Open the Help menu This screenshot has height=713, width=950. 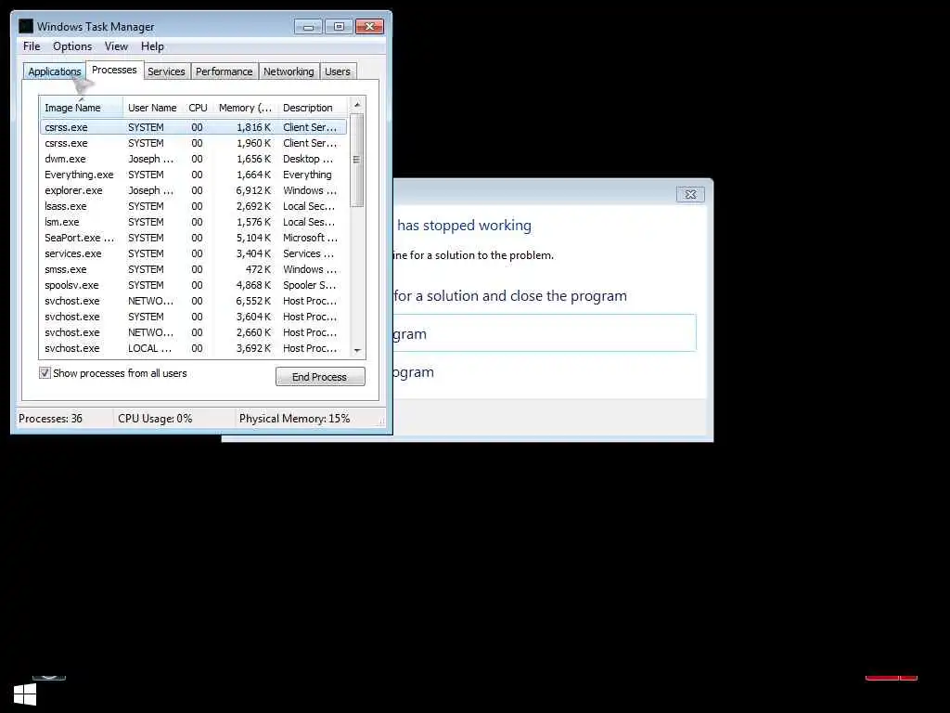[x=152, y=46]
